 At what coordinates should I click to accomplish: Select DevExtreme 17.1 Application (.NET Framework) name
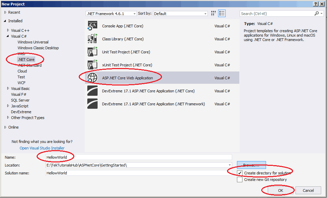pos(153,104)
